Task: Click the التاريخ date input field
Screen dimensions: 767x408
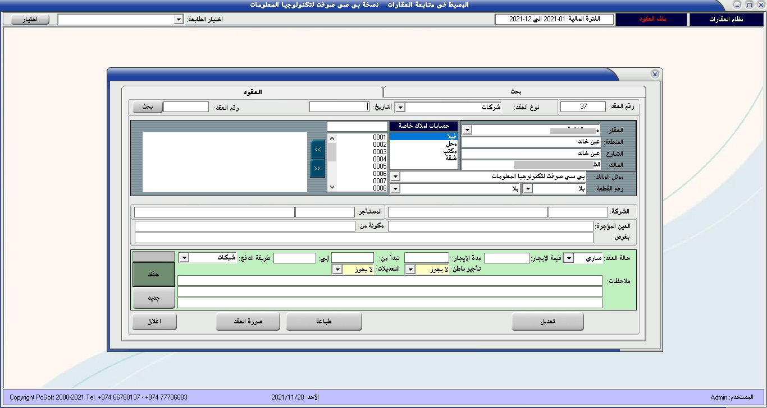Action: coord(339,107)
